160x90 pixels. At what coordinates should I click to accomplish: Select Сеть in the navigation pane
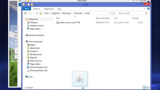tap(30, 77)
